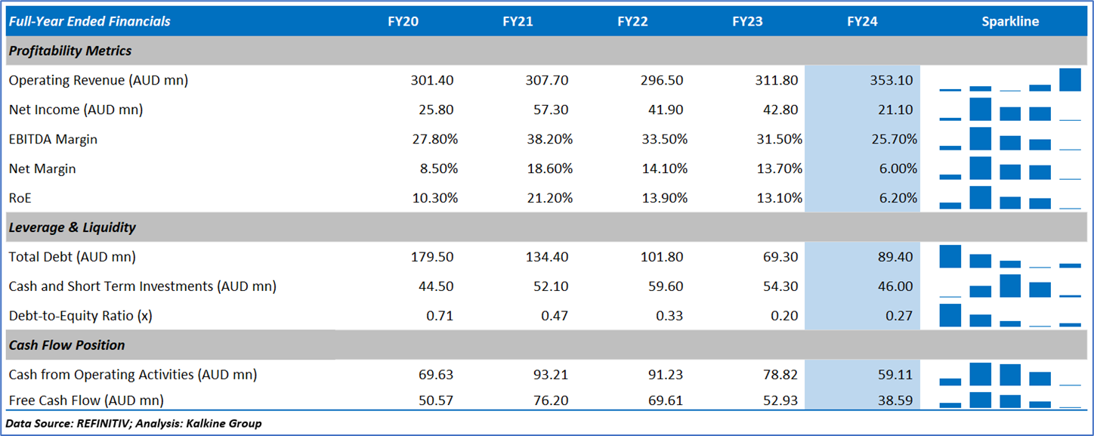Select the Leverage & Liquidity section row
Screen dimensions: 1094x436
(73, 227)
